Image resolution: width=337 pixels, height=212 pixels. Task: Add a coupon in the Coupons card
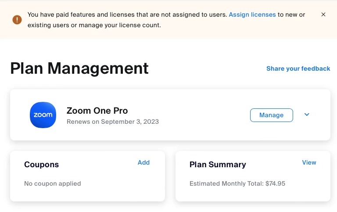143,162
